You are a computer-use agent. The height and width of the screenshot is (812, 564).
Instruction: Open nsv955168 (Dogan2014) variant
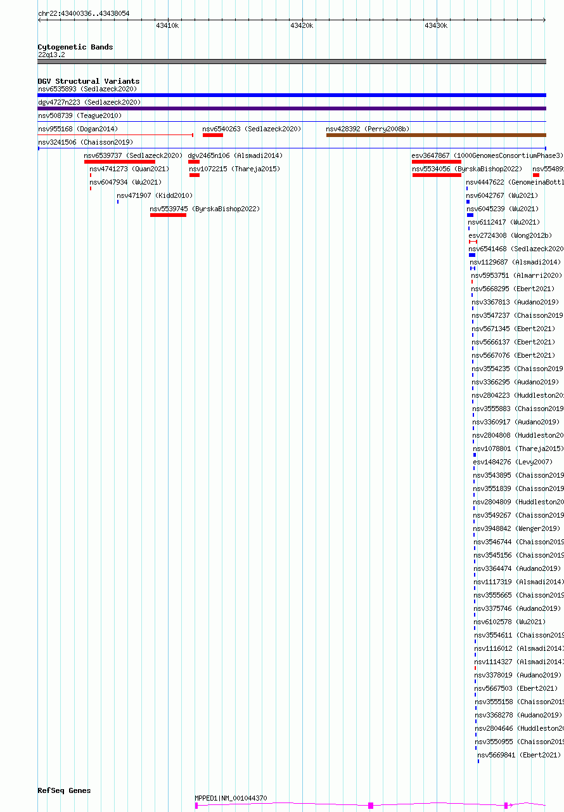pos(78,129)
